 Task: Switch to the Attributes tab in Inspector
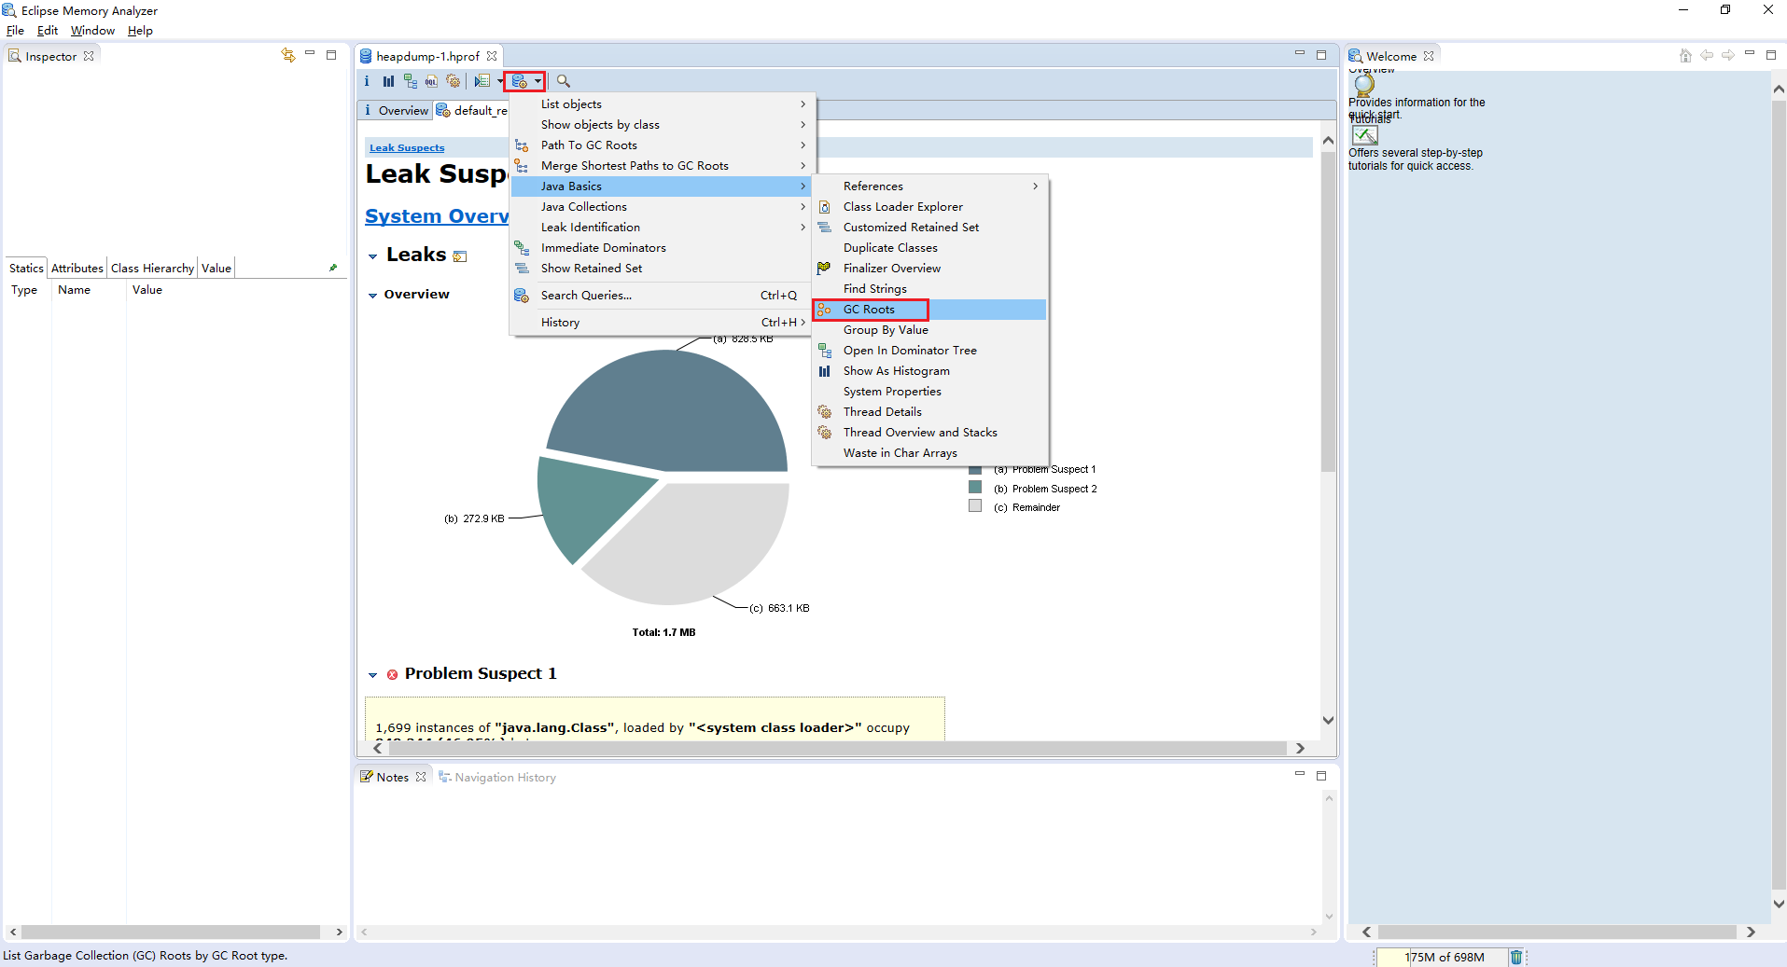pyautogui.click(x=77, y=269)
